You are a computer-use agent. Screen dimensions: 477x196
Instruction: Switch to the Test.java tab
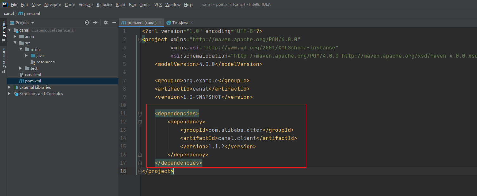click(180, 23)
